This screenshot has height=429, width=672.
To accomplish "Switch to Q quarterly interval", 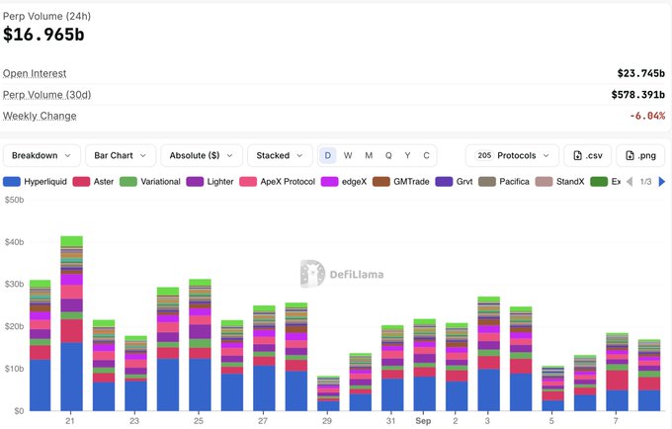I will (x=388, y=155).
